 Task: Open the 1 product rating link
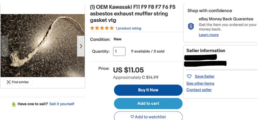(x=128, y=28)
